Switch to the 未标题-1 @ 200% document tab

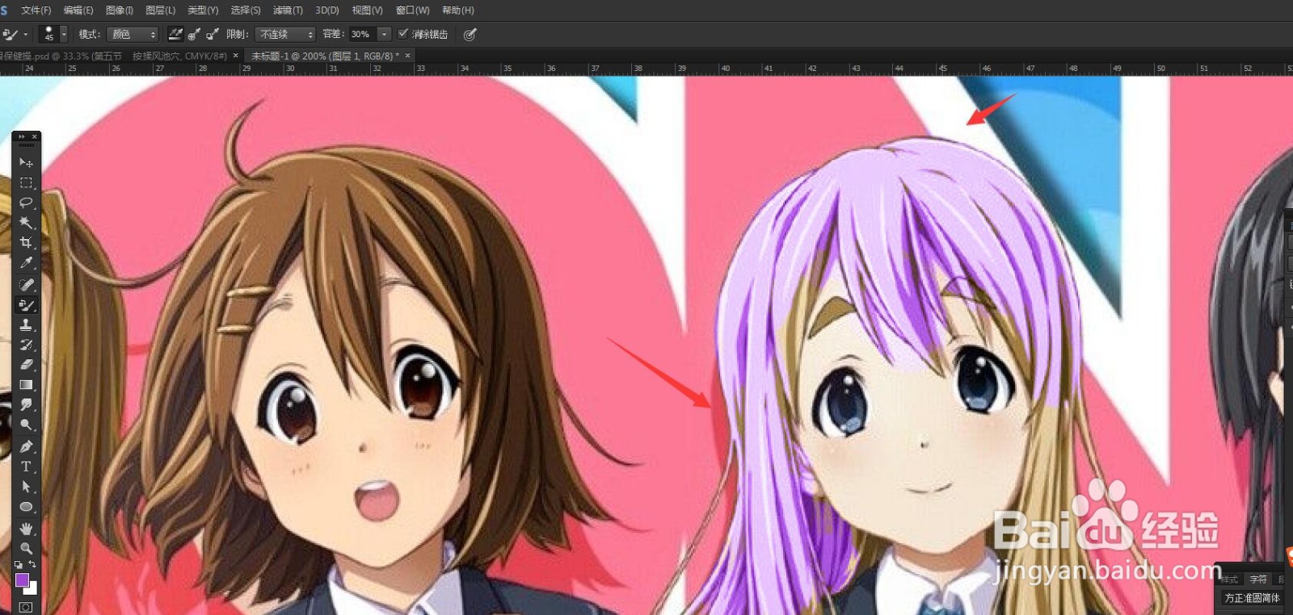click(x=325, y=56)
